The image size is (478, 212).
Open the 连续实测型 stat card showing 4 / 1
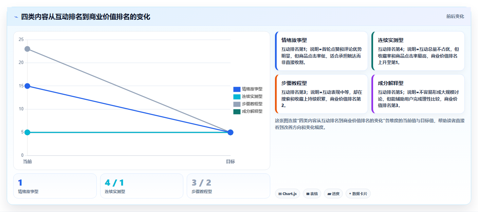[142, 186]
